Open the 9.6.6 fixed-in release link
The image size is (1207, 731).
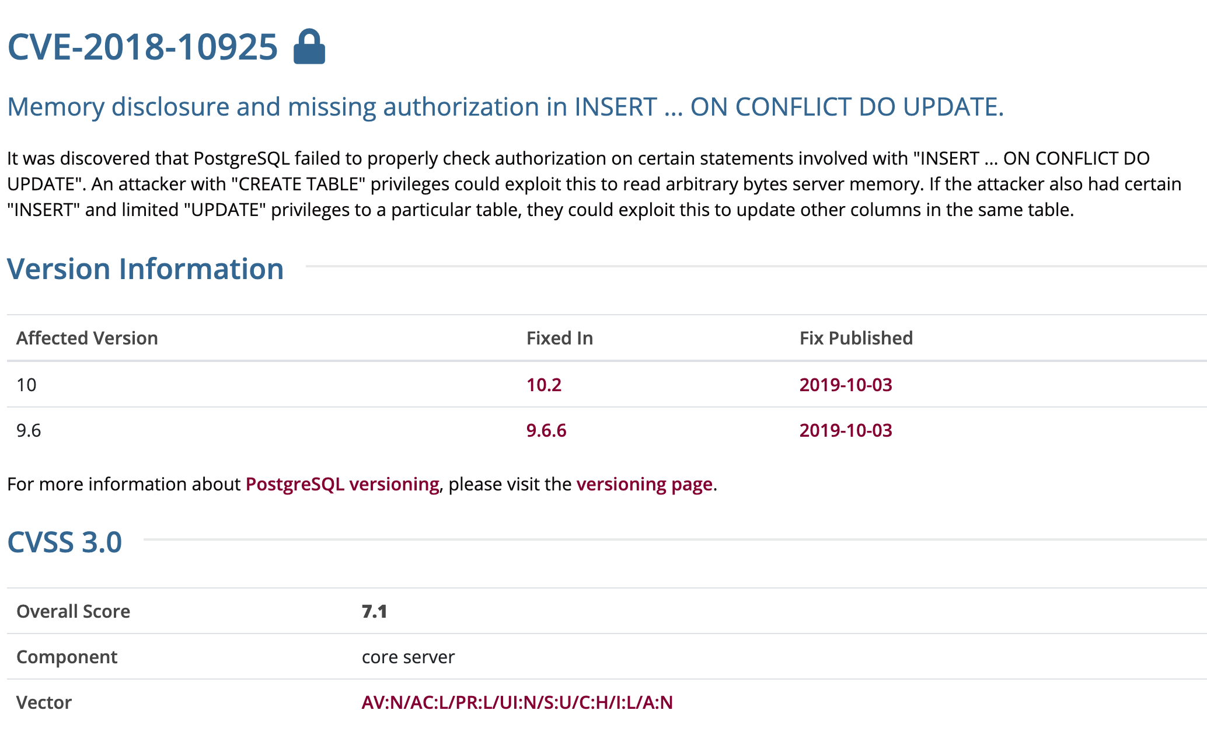click(x=546, y=430)
